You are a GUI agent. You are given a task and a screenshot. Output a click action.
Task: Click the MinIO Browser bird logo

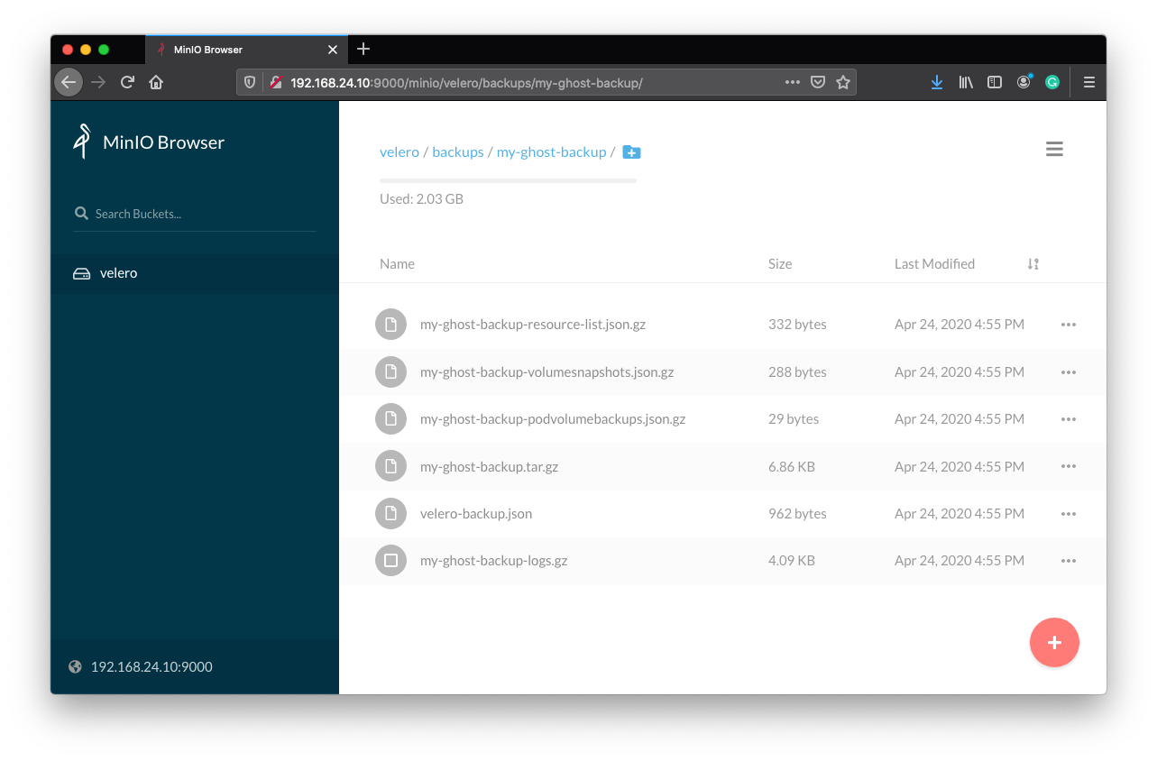coord(81,141)
